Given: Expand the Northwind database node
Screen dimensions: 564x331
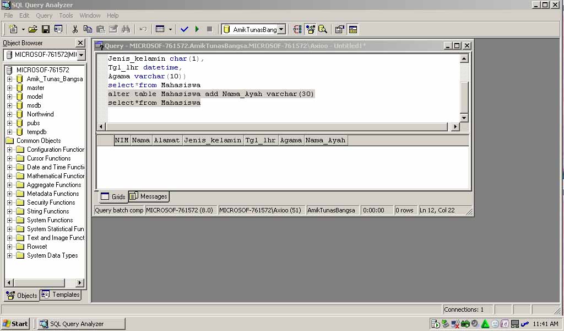Looking at the screenshot, I should point(10,114).
